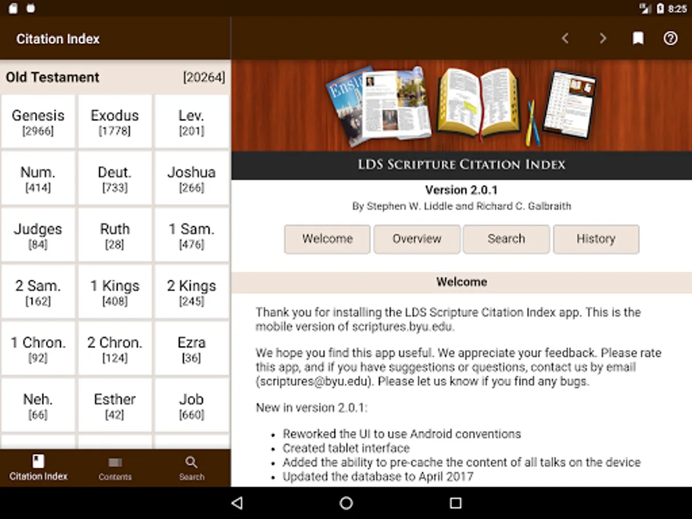
Task: Click the Search button on the welcome page
Action: click(x=506, y=239)
